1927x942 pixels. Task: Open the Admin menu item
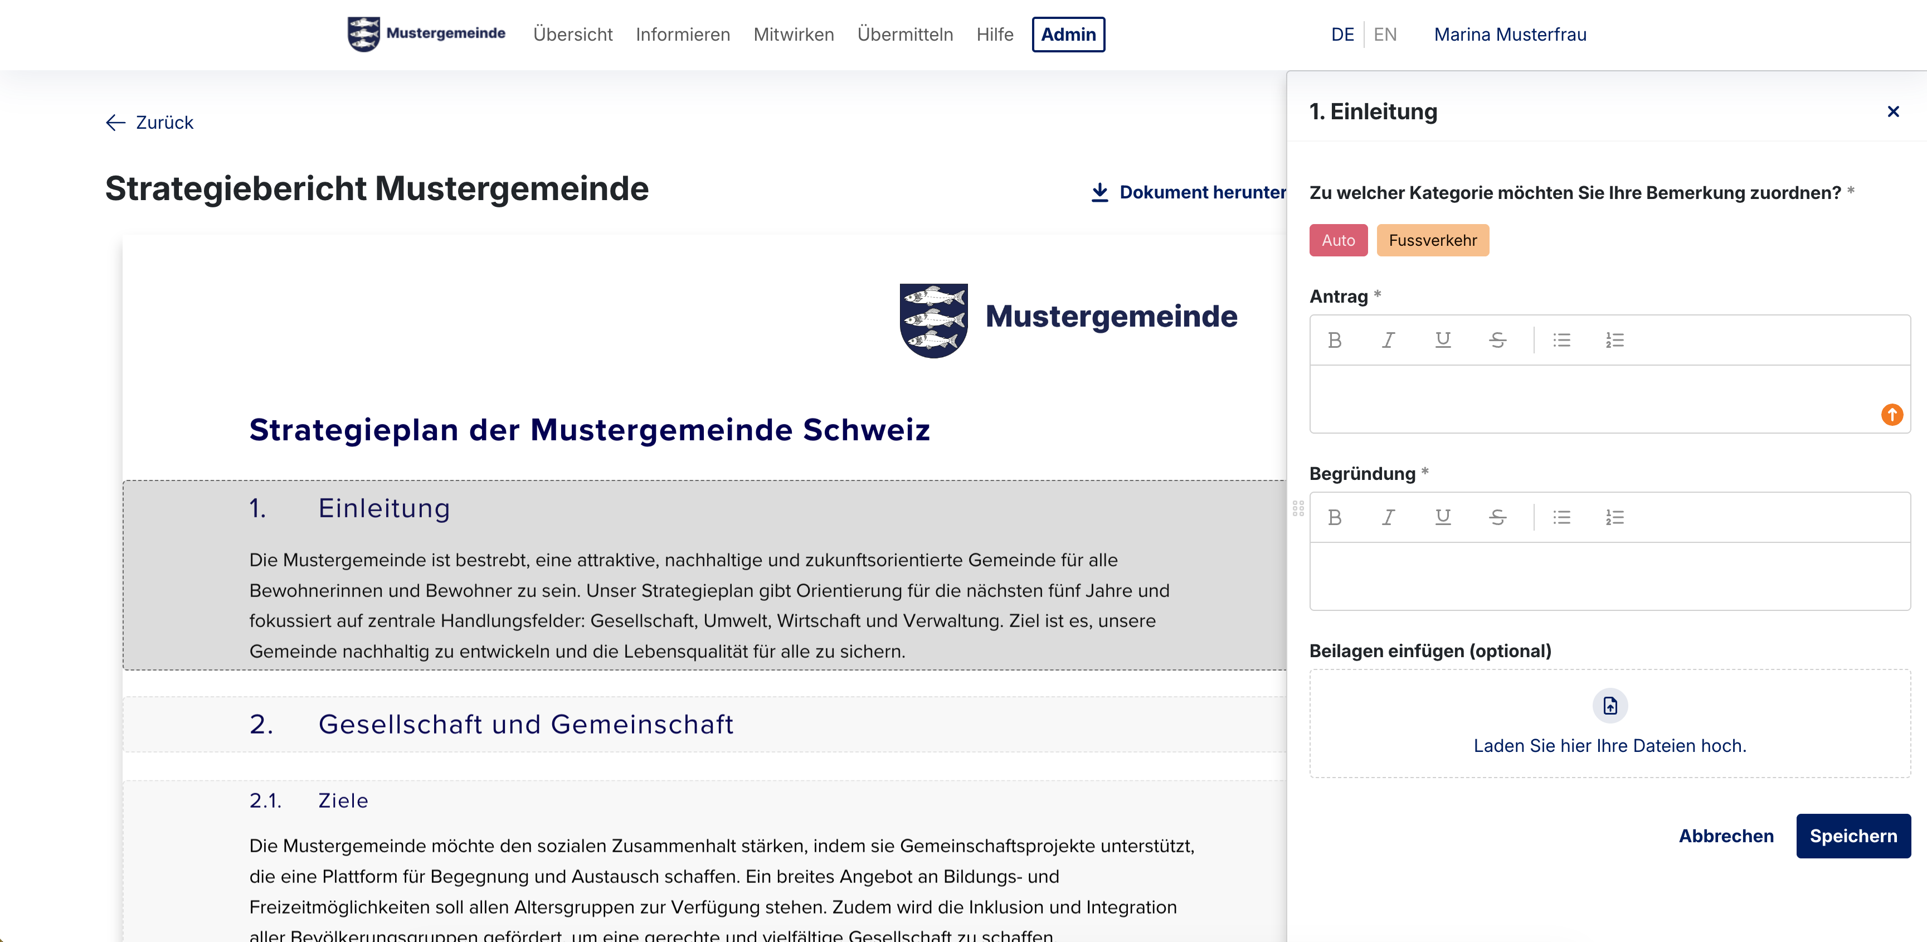pyautogui.click(x=1068, y=35)
